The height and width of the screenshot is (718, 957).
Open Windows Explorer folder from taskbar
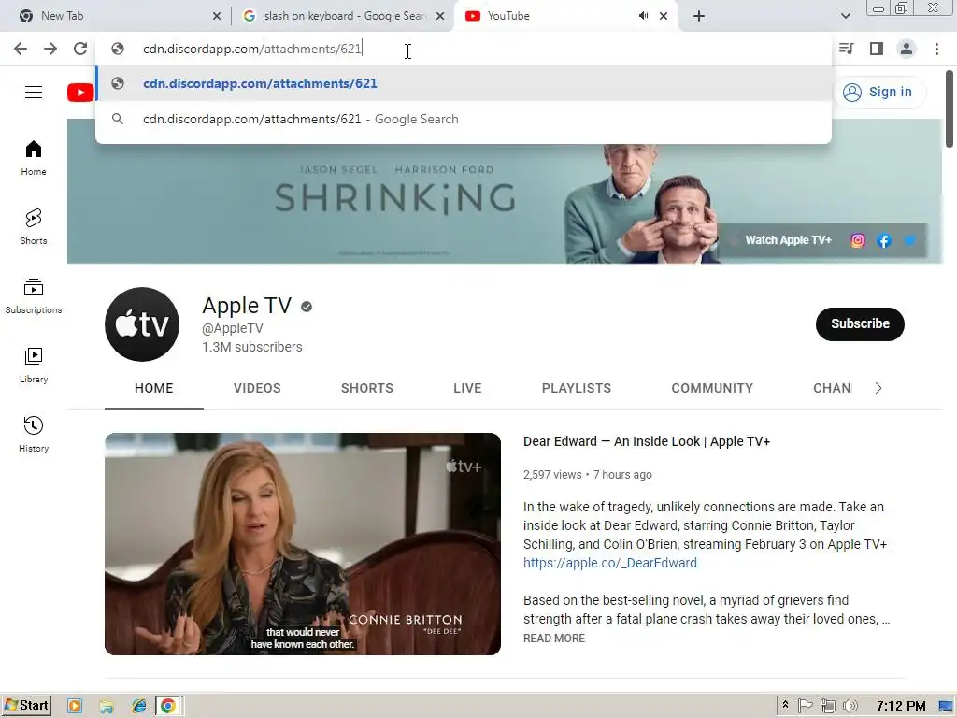tap(107, 706)
